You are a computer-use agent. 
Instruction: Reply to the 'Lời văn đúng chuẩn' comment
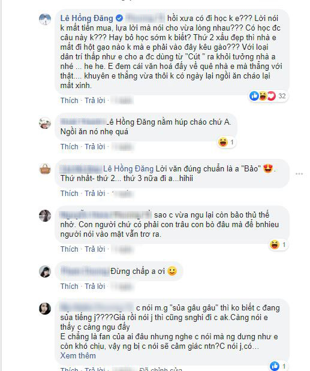point(95,194)
